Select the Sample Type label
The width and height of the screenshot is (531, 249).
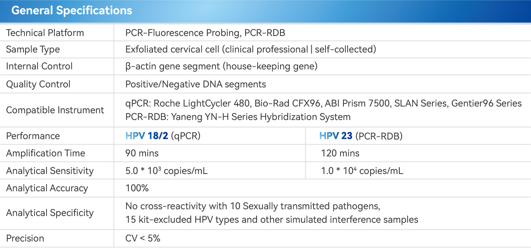[33, 49]
